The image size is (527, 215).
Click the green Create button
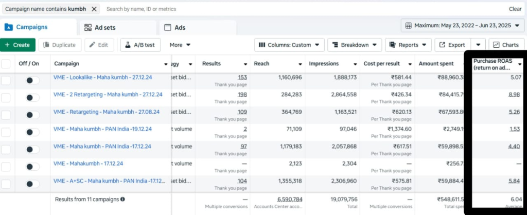pos(17,45)
